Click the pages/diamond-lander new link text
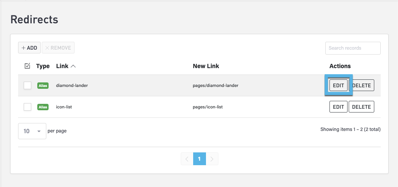Viewport: 398px width, 187px height. pos(215,85)
